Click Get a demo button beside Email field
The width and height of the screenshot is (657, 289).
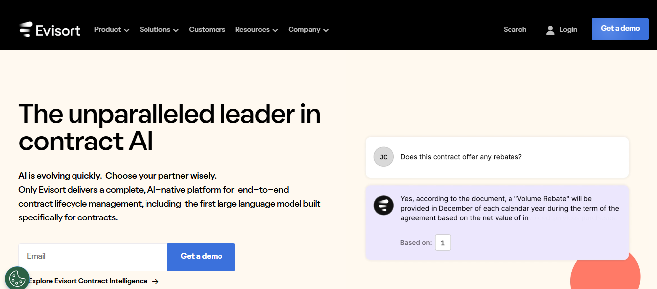click(x=201, y=257)
